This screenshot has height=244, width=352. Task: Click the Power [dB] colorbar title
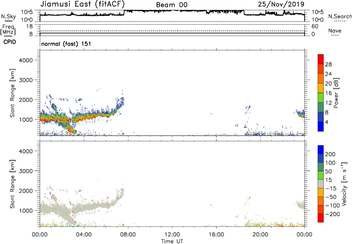[336, 93]
